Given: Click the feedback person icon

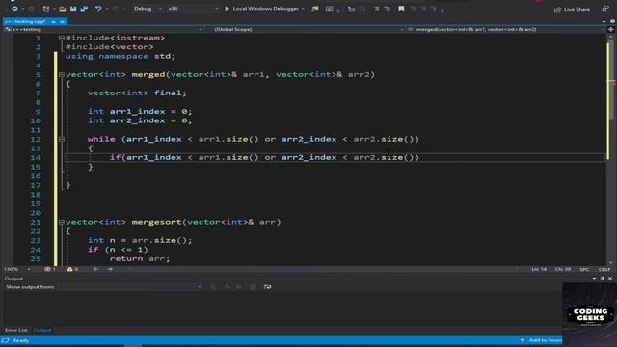Looking at the screenshot, I should coord(605,9).
